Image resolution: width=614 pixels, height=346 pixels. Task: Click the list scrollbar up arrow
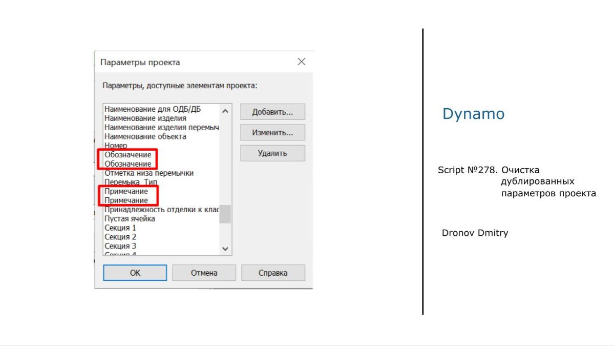pyautogui.click(x=225, y=111)
